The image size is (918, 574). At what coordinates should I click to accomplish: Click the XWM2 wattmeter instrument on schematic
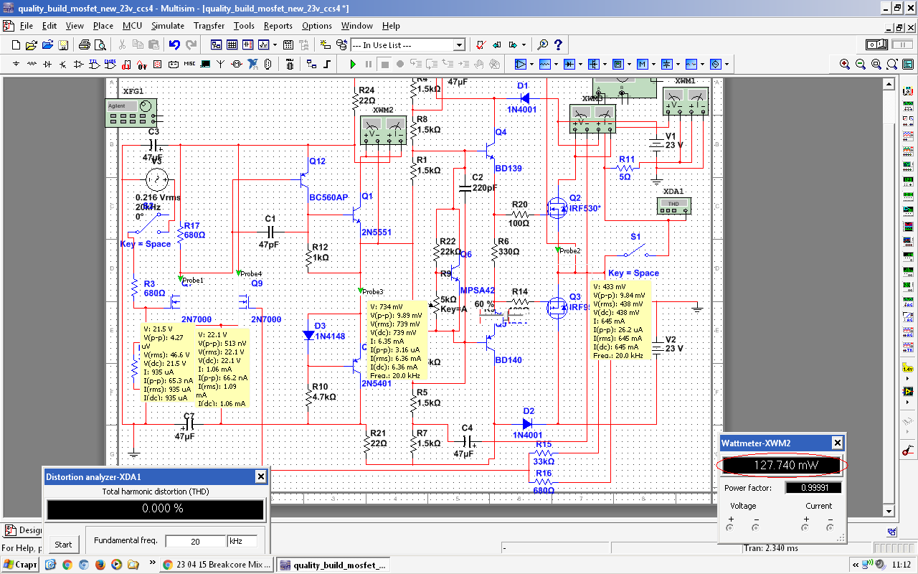click(383, 130)
